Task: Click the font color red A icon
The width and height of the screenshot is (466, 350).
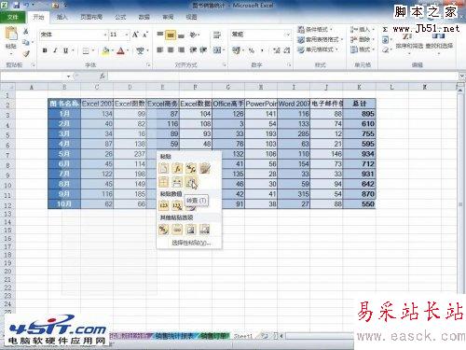Action: click(120, 50)
